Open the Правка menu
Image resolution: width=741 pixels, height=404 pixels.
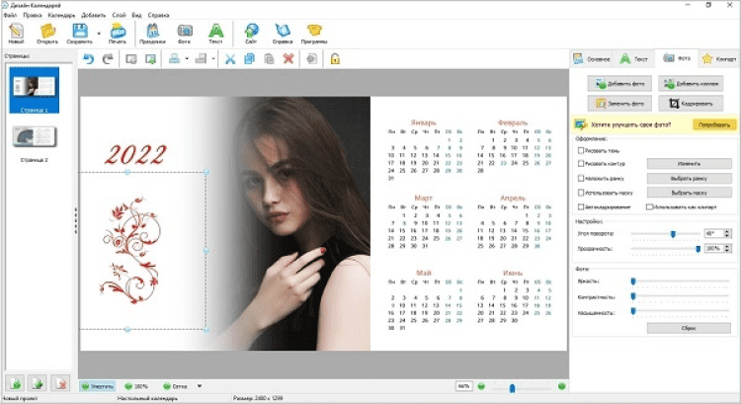(33, 15)
